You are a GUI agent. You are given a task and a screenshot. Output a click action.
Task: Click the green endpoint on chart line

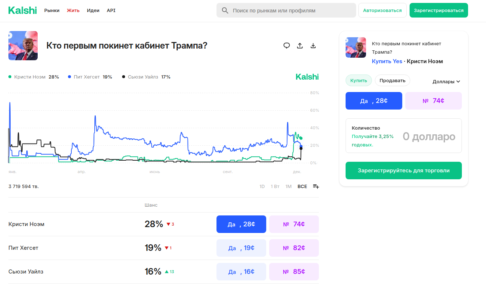tap(301, 138)
